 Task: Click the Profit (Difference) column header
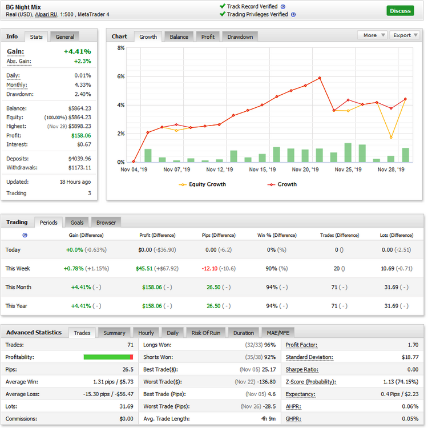[158, 235]
